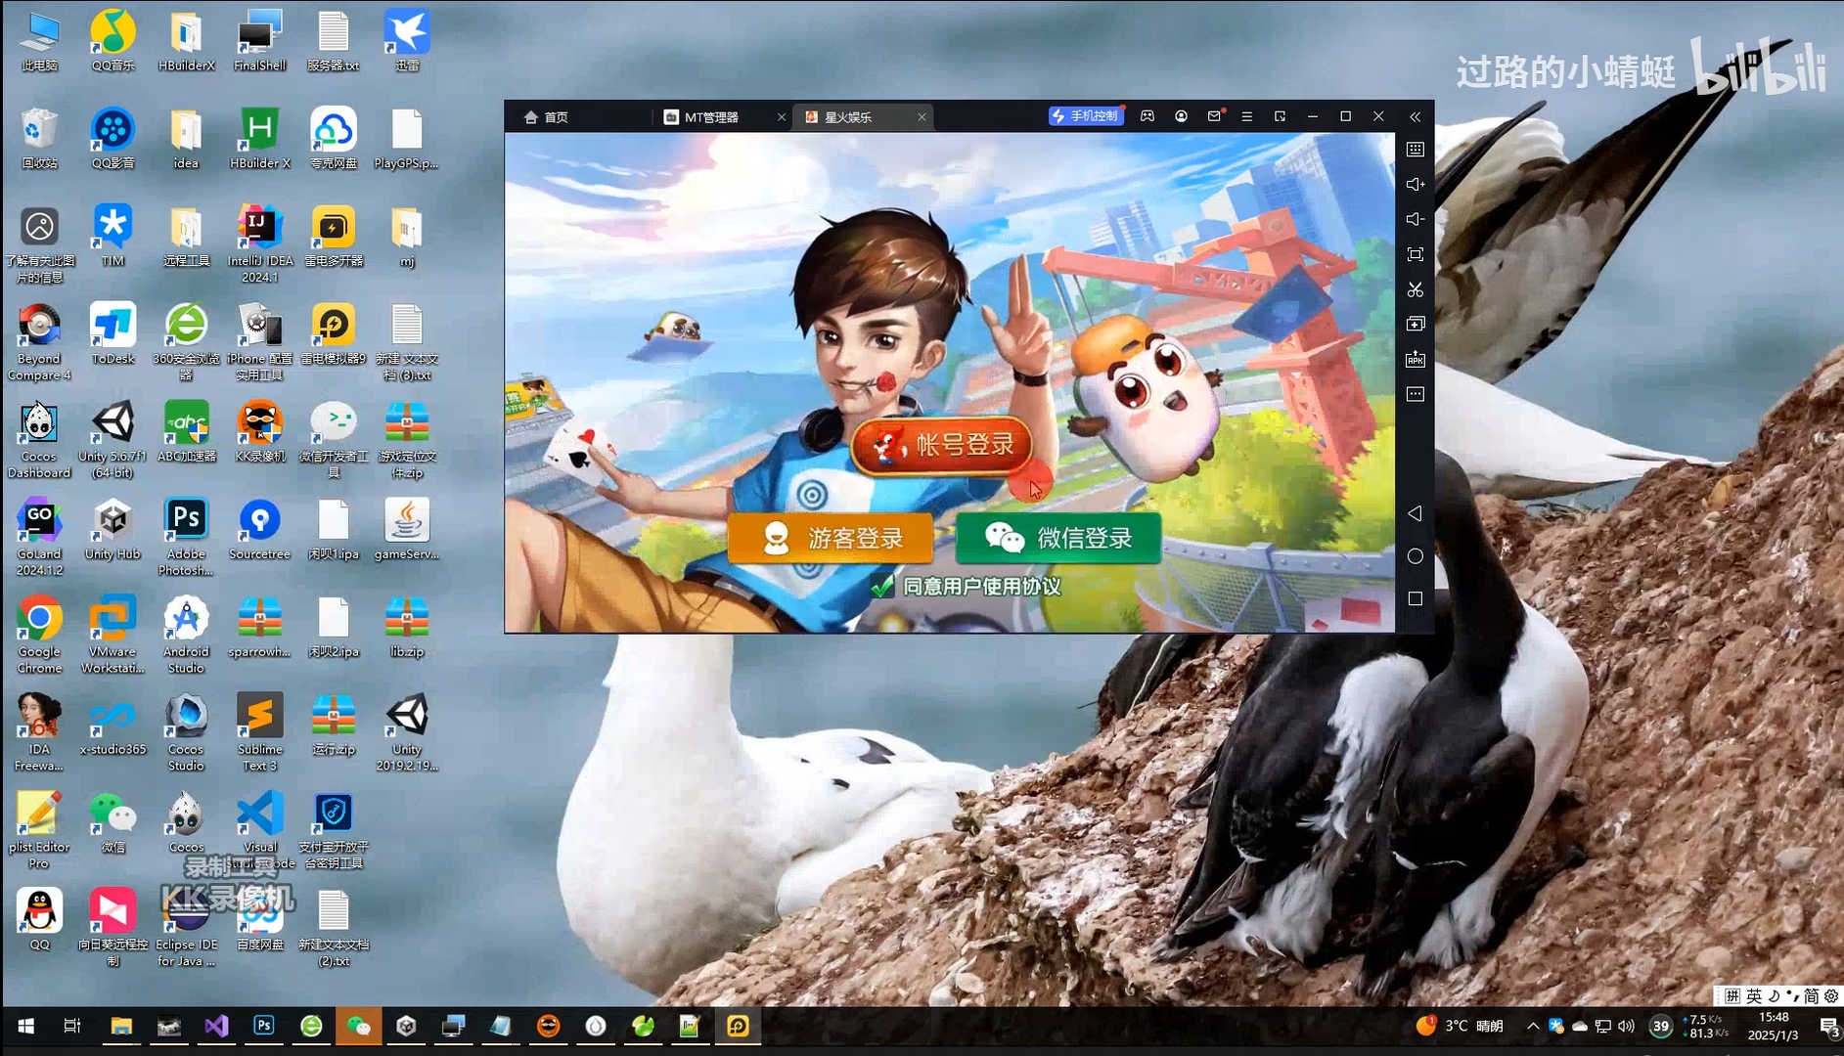Image resolution: width=1844 pixels, height=1056 pixels.
Task: Open the keyboard mapping icon in emulator sidebar
Action: coord(1415,150)
